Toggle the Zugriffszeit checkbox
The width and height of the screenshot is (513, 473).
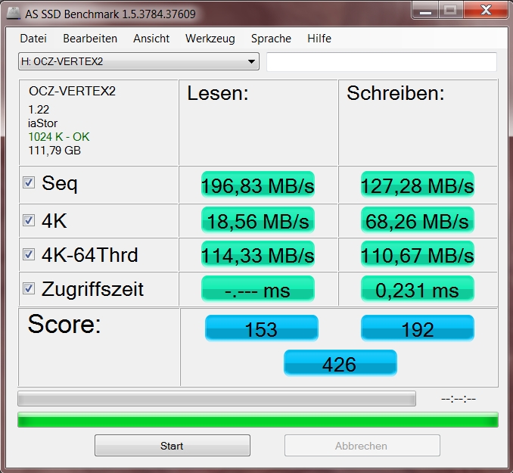point(29,288)
